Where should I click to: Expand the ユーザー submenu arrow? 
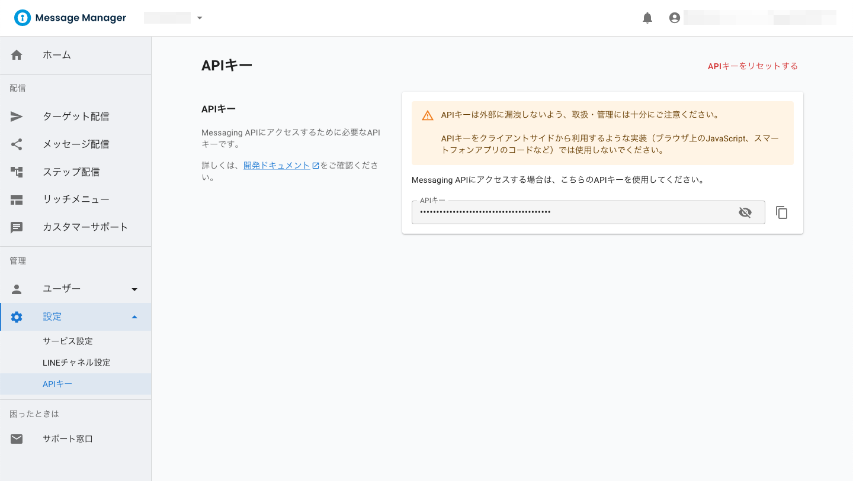click(134, 289)
